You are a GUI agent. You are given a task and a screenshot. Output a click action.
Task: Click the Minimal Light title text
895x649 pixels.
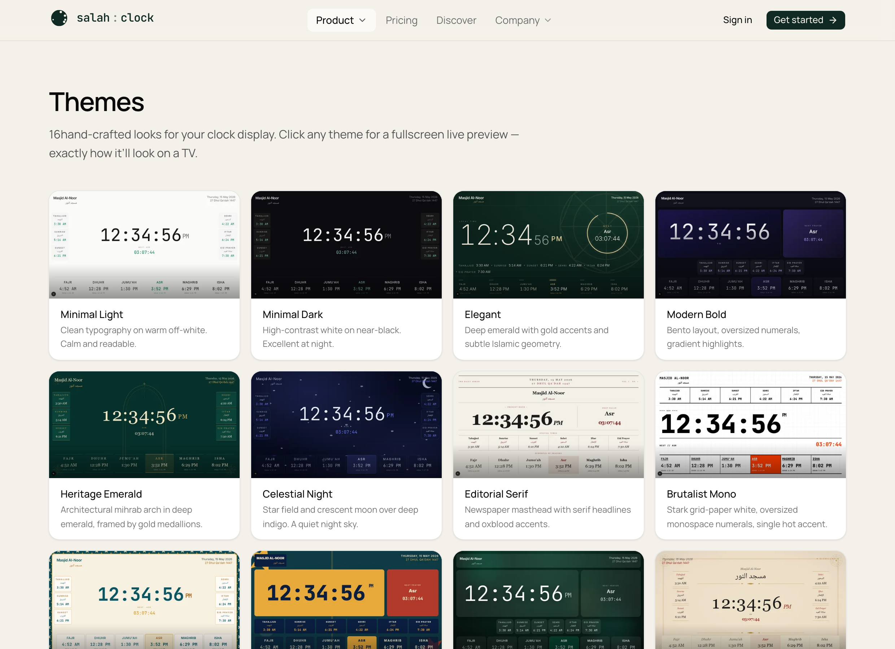92,315
